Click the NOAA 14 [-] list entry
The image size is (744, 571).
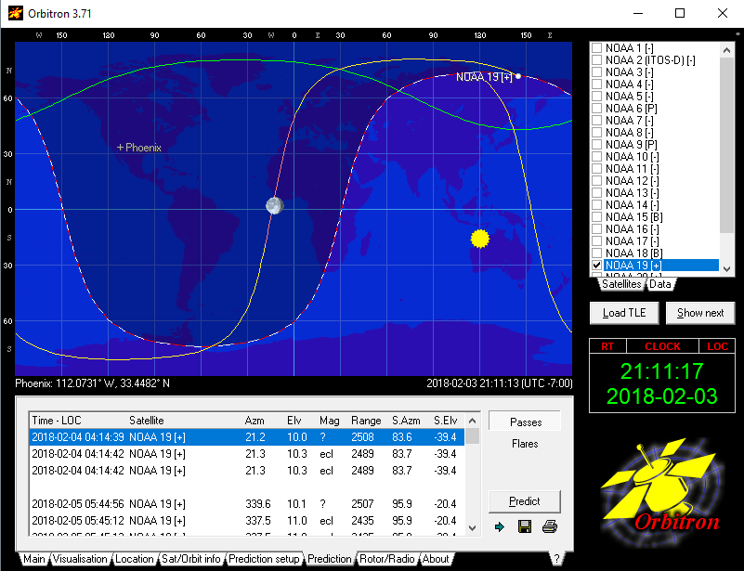[x=632, y=205]
